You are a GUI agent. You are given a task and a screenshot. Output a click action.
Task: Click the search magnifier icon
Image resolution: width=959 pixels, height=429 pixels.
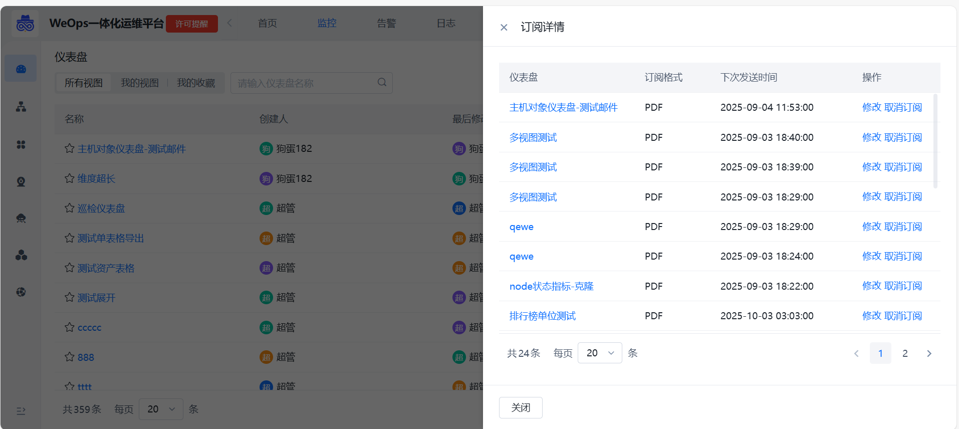click(382, 83)
